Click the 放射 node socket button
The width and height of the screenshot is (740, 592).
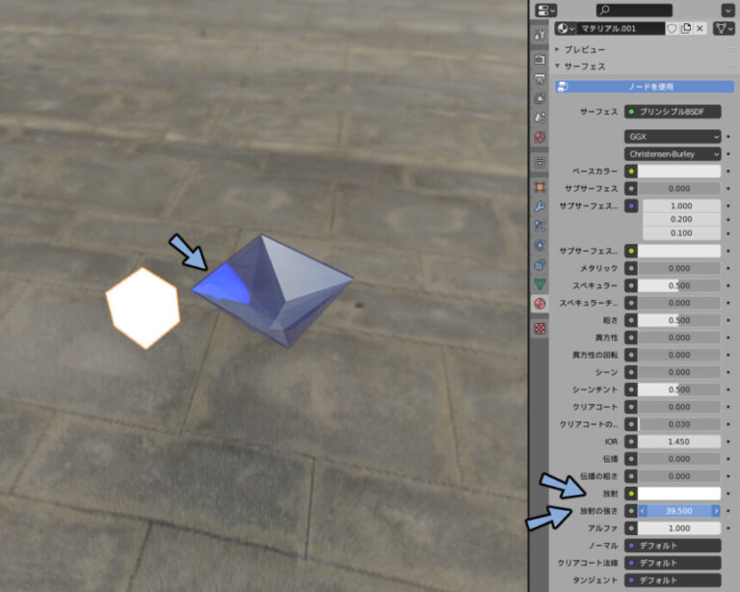pyautogui.click(x=631, y=494)
